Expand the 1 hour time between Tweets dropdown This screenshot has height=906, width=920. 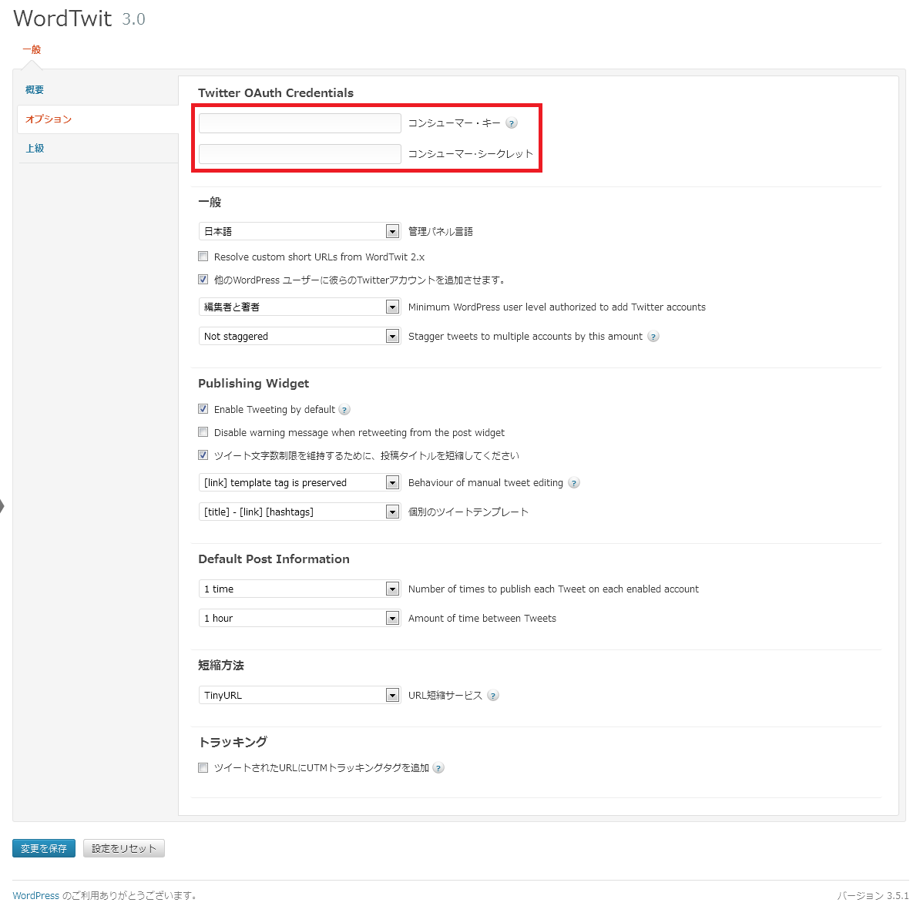299,618
